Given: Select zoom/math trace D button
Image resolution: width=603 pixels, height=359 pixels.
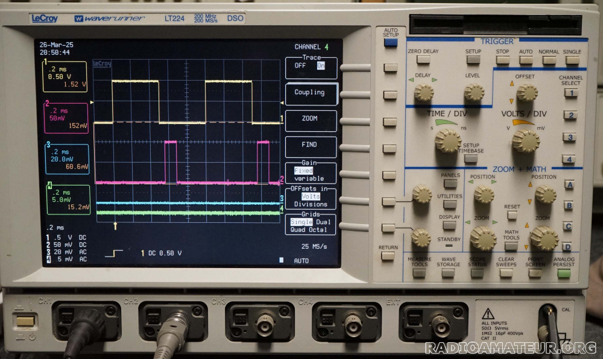Looking at the screenshot, I should (567, 246).
